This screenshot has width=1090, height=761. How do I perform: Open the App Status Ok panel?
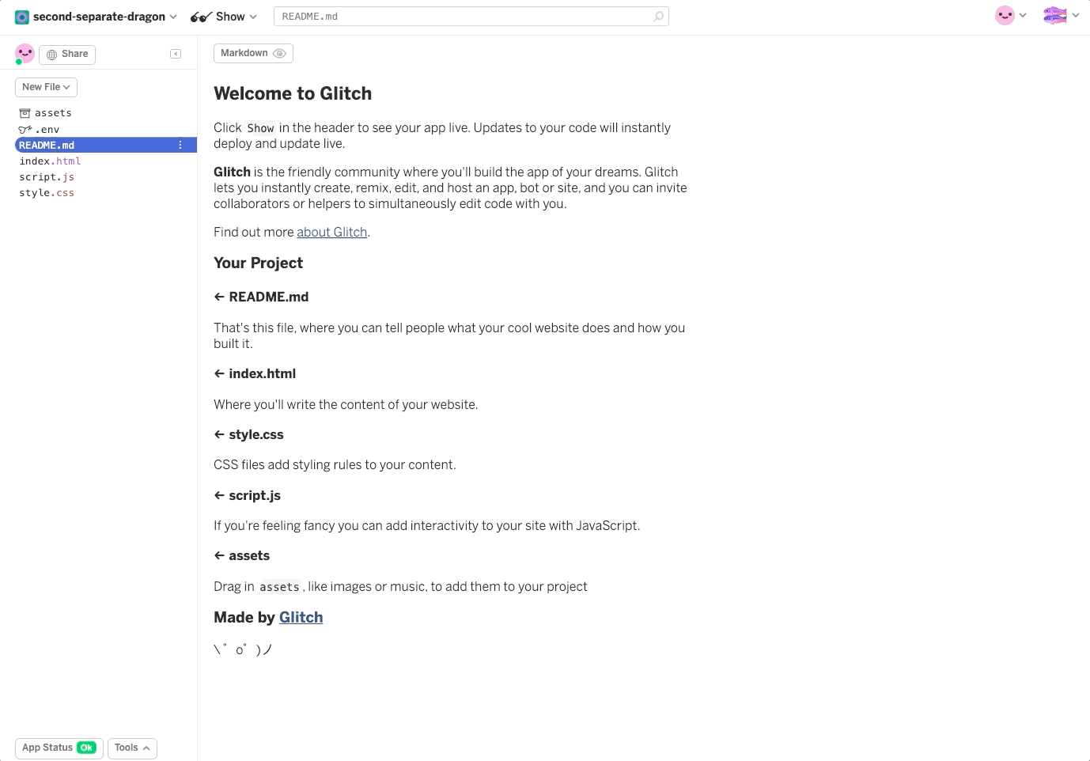pos(59,748)
